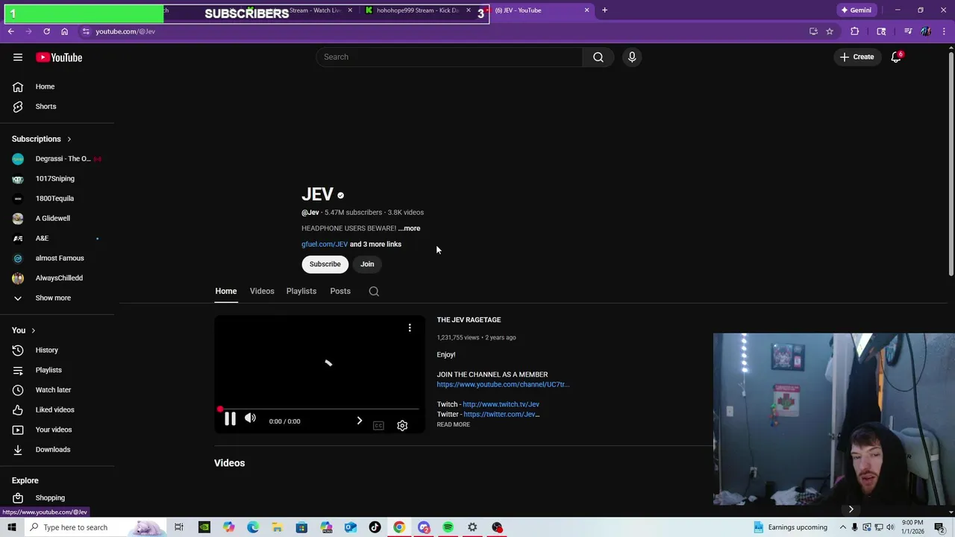Open the gfuel.com/JEV link
Viewport: 955px width, 537px height.
[x=325, y=244]
